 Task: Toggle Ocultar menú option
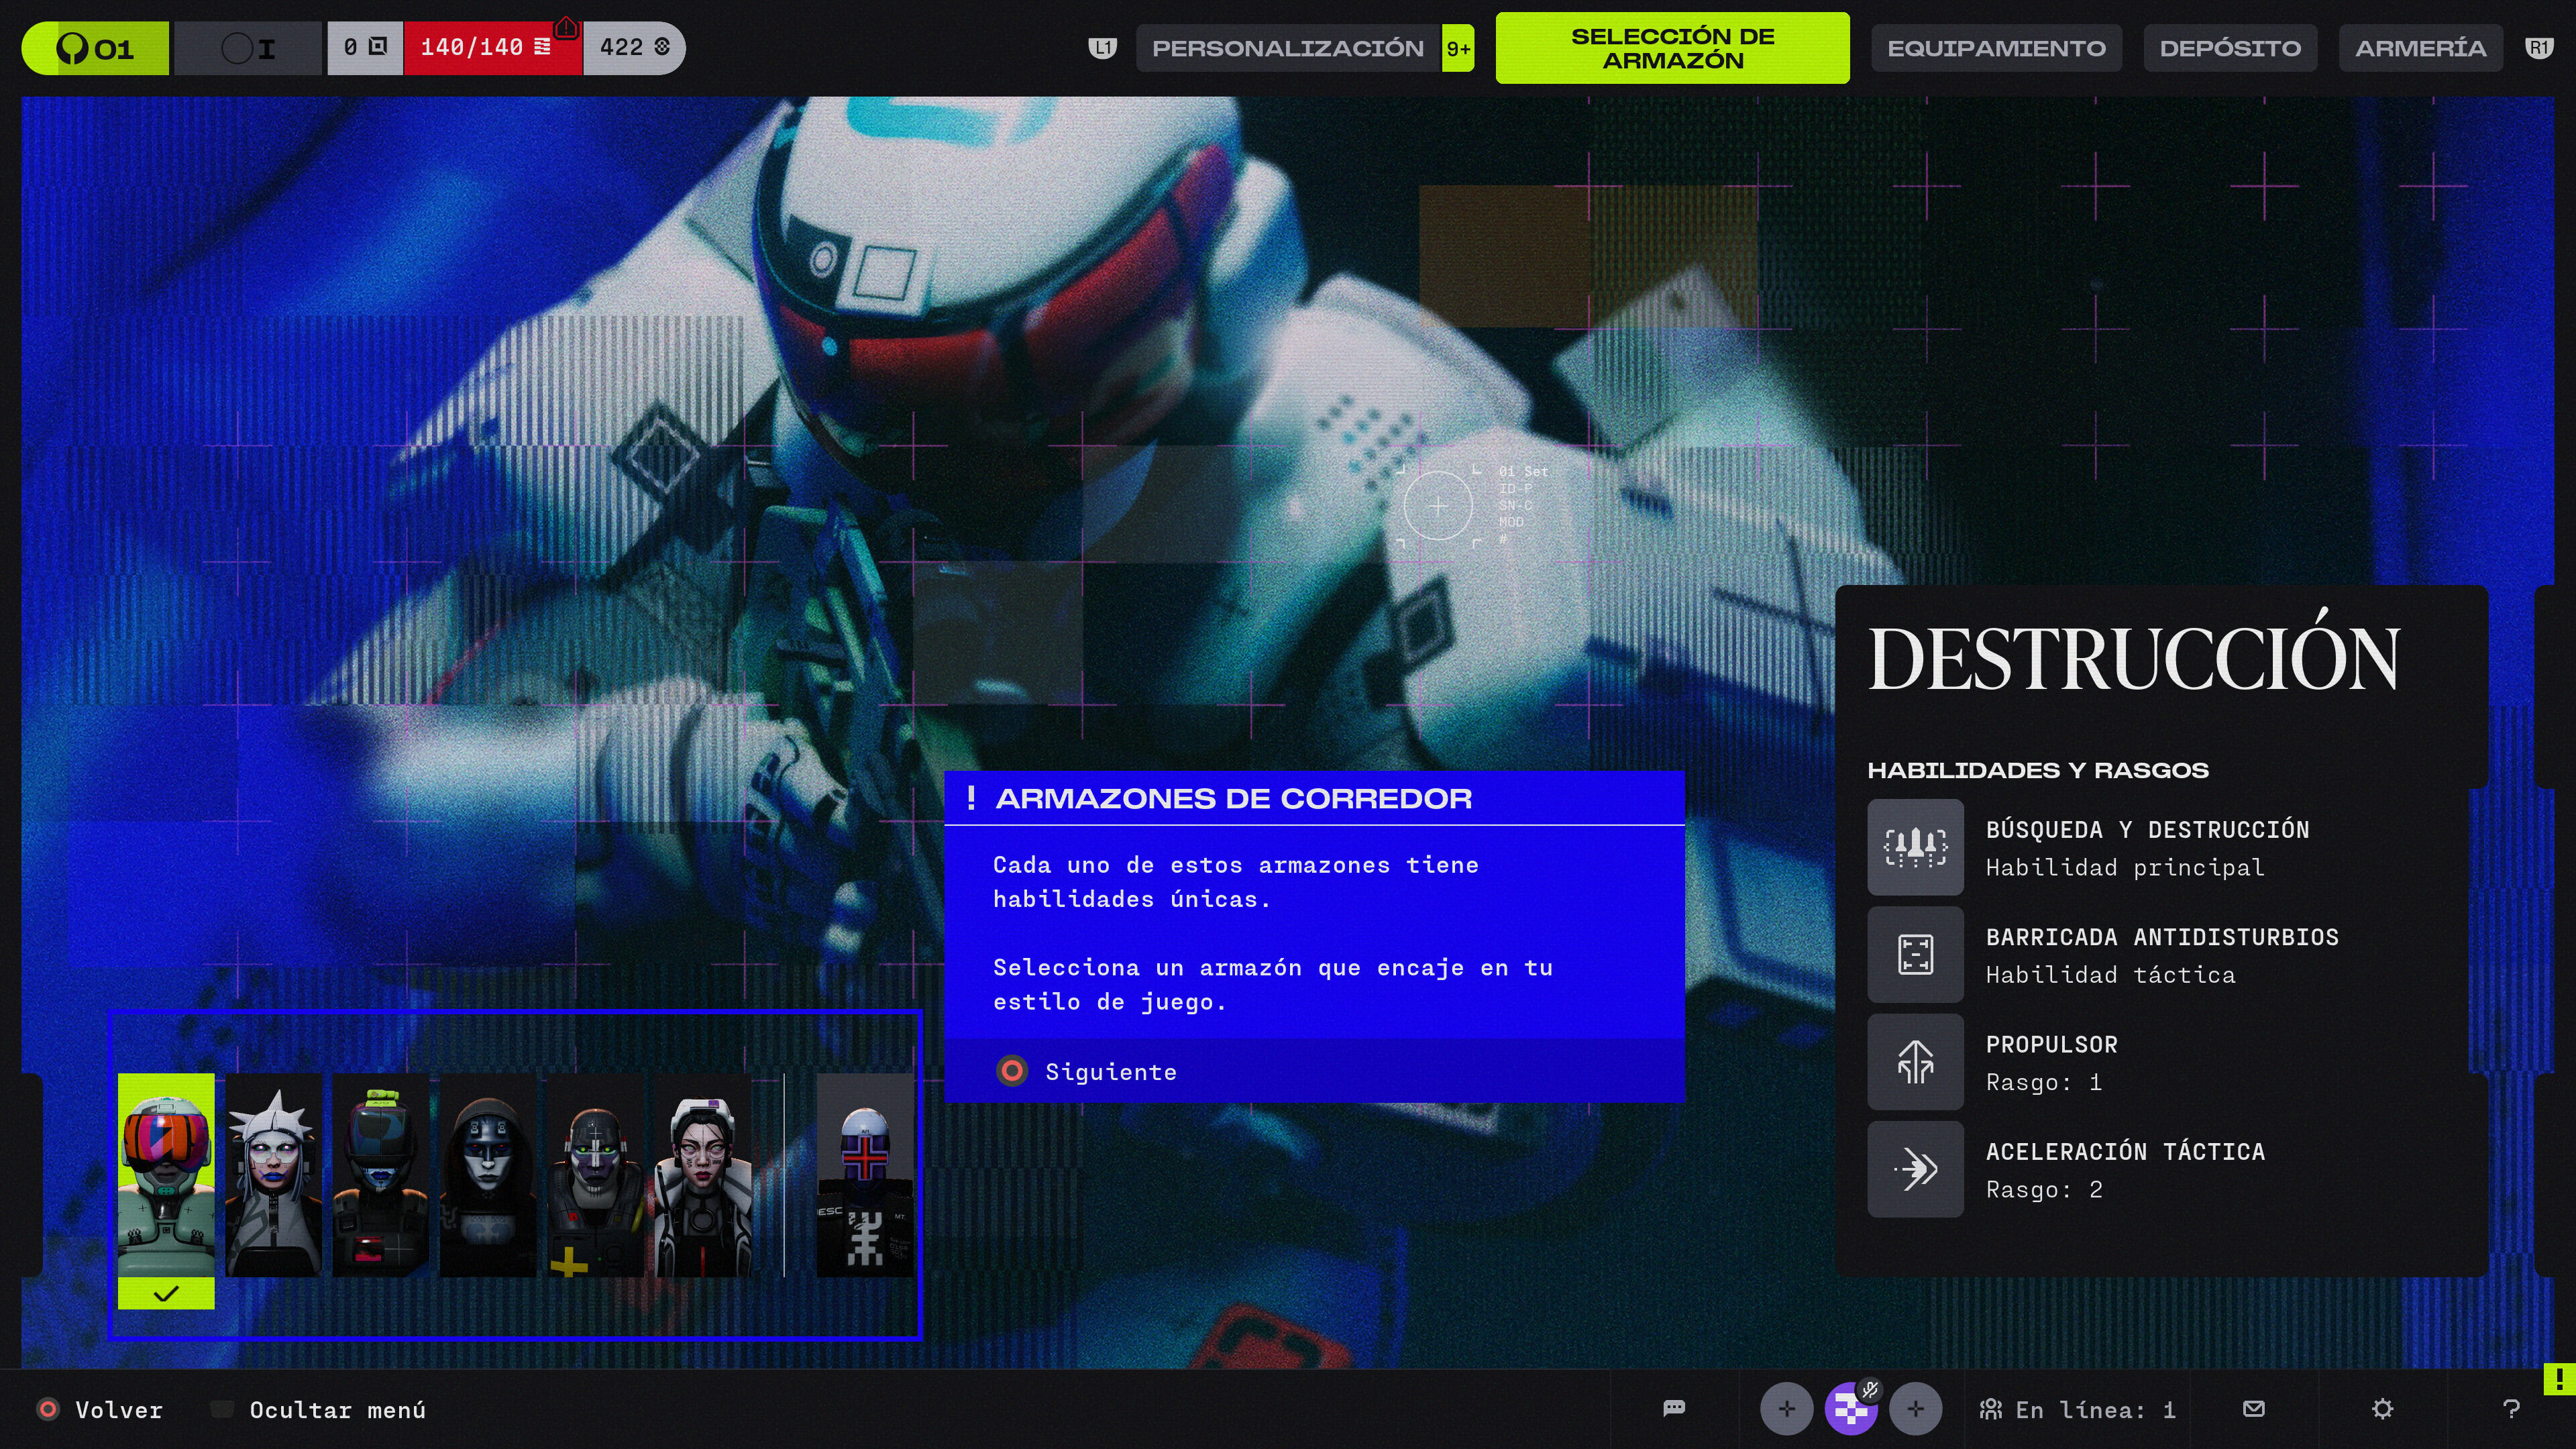(320, 1410)
